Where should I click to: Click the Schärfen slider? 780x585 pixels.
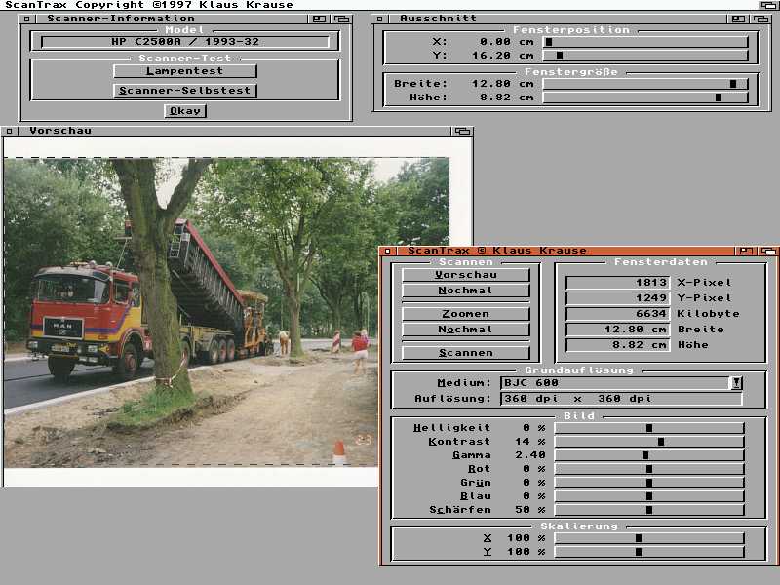(649, 510)
